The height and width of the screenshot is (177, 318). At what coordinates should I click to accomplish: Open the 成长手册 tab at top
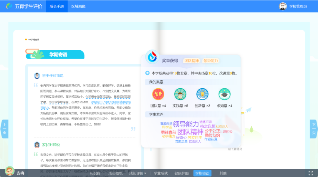57,6
